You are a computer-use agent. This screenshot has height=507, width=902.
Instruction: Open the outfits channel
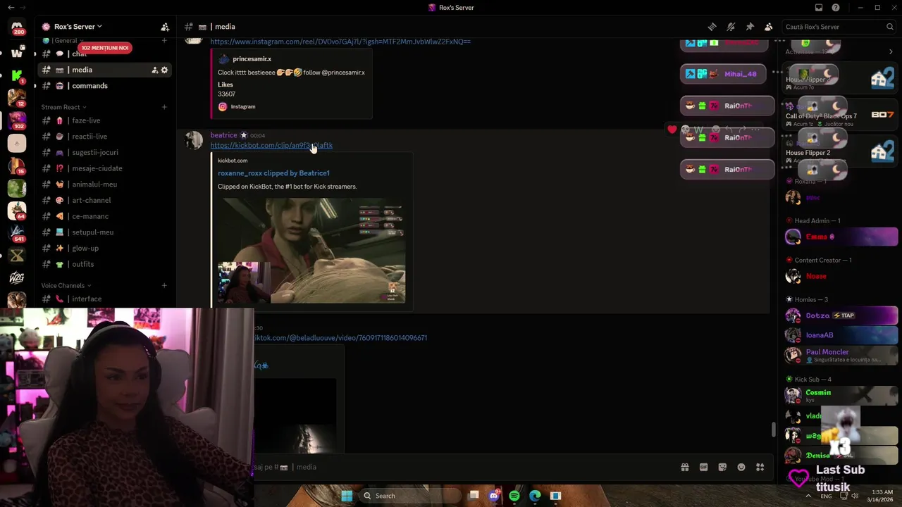click(x=82, y=264)
